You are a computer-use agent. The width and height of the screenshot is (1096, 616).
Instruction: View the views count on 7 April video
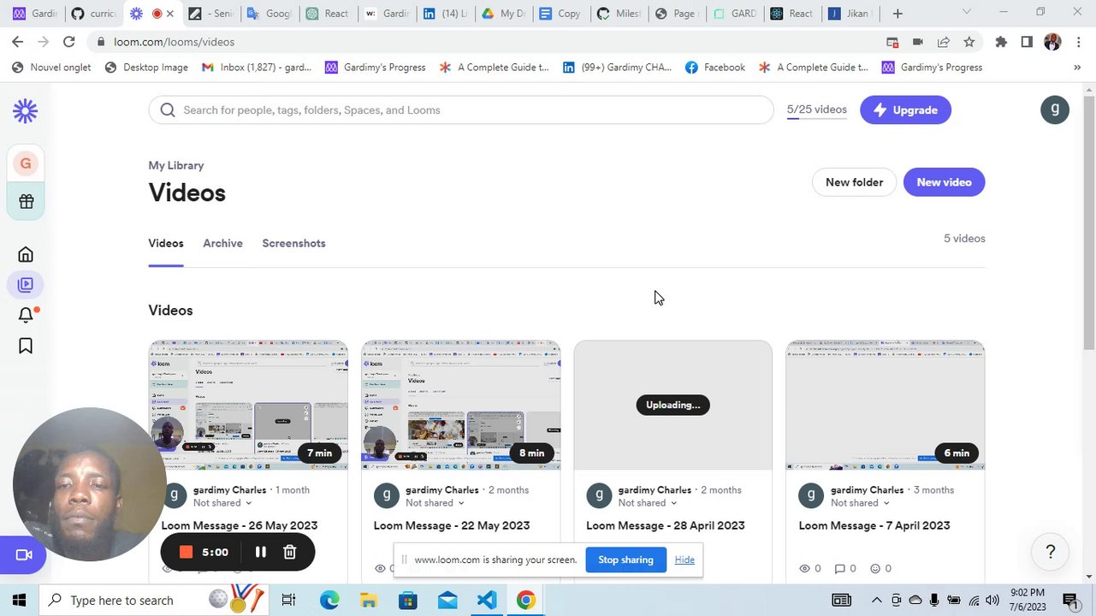click(809, 568)
